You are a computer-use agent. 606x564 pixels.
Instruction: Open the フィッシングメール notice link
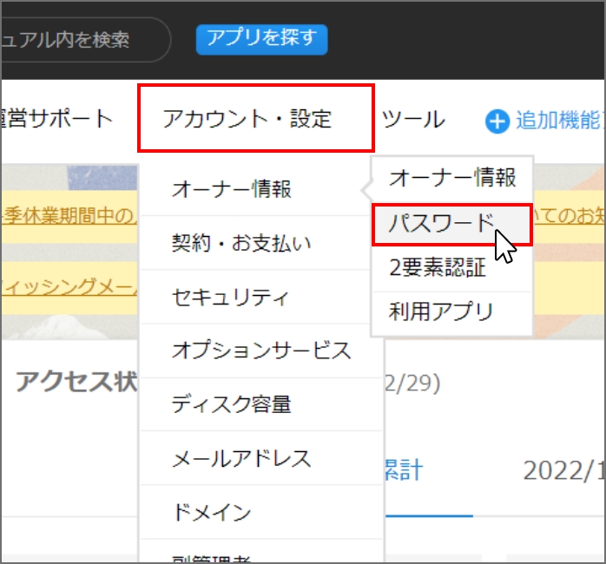(69, 285)
